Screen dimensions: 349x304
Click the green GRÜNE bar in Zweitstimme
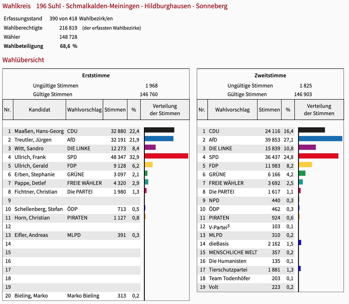[302, 173]
